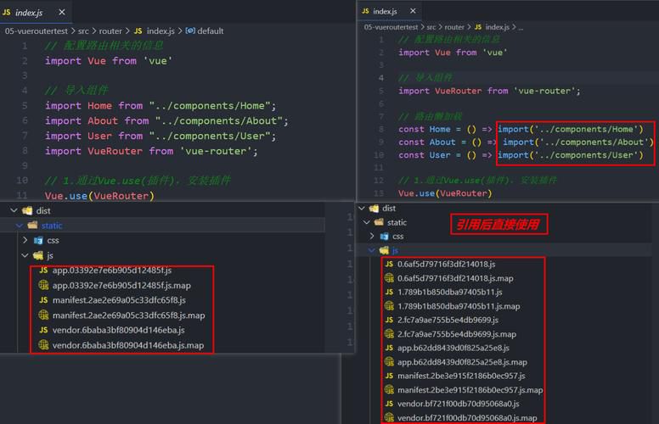
Task: Click src in the right breadcrumb
Action: tap(431, 27)
